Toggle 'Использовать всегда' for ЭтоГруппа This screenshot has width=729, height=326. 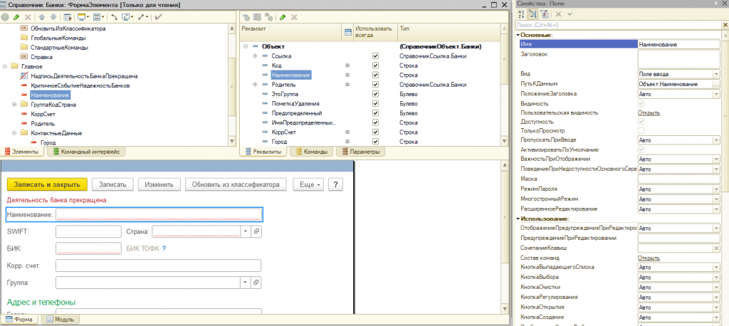coord(375,95)
